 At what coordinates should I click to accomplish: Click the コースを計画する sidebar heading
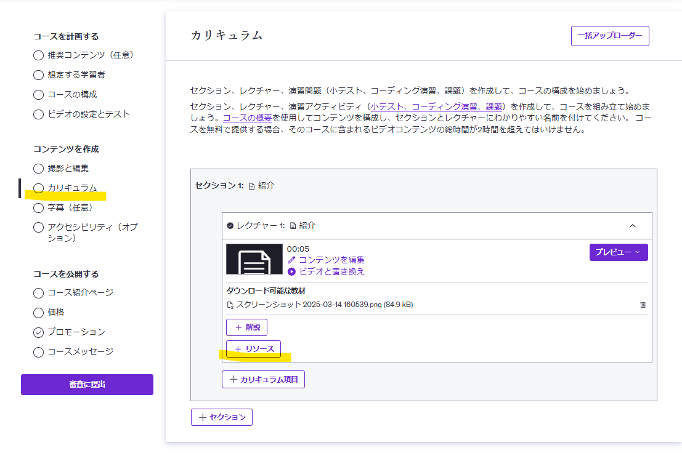pos(66,36)
